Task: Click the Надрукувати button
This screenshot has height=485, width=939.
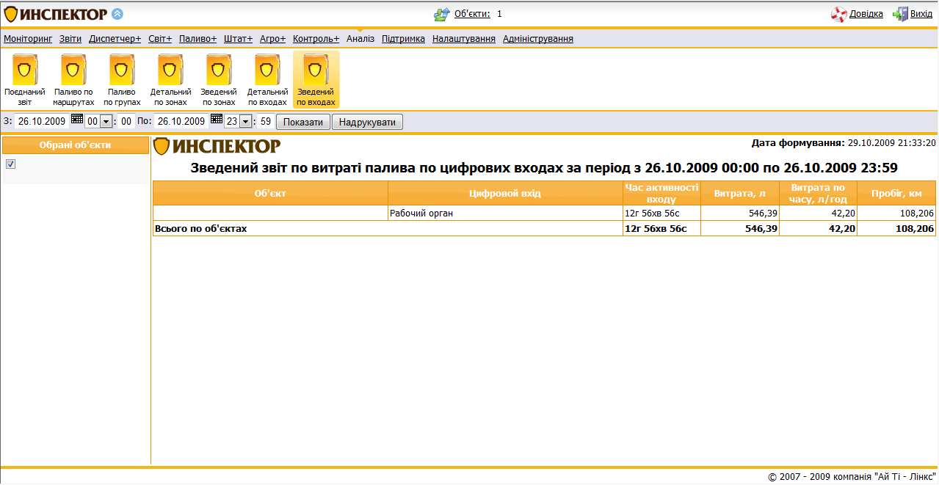Action: [367, 122]
